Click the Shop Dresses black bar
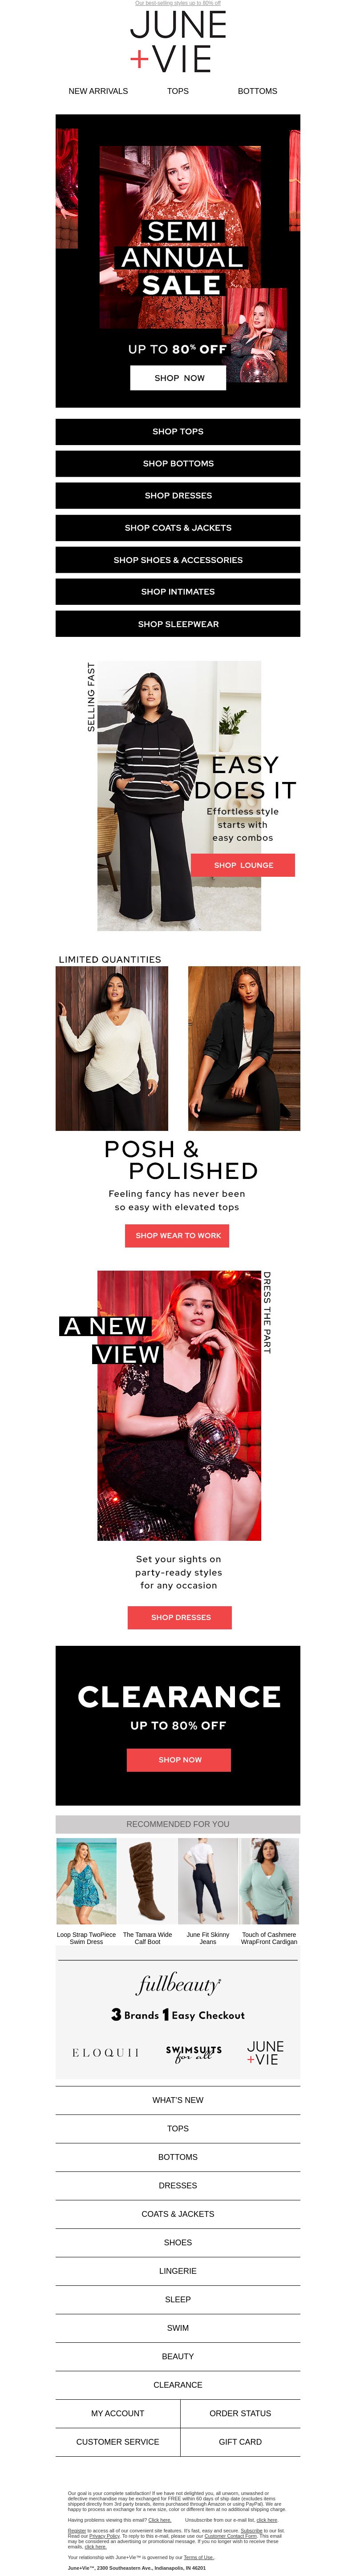The height and width of the screenshot is (2576, 356). point(178,496)
